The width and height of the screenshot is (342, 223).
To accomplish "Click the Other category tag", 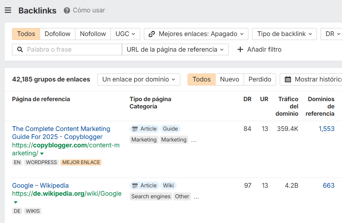I will pos(182,196).
